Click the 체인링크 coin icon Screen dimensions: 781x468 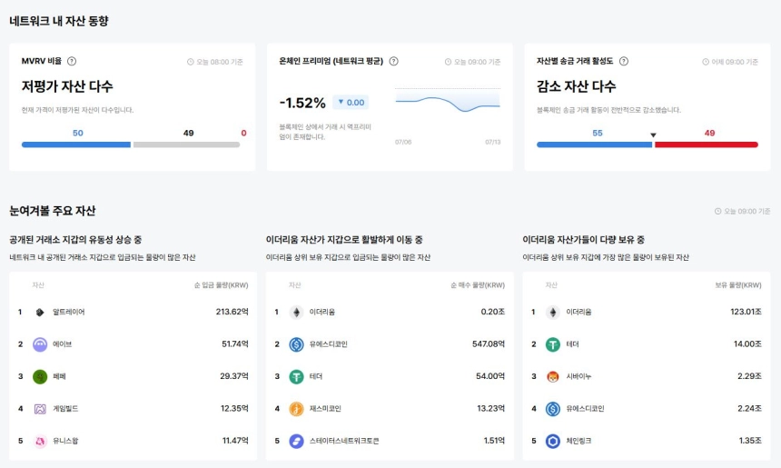pos(553,441)
